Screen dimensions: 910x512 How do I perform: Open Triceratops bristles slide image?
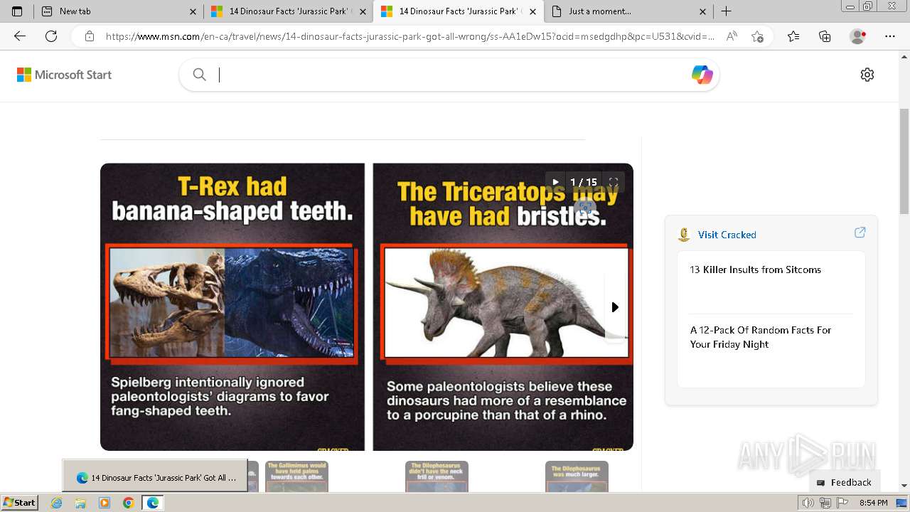(503, 306)
